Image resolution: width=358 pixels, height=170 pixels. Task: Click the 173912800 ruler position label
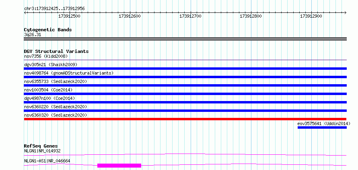pos(251,16)
